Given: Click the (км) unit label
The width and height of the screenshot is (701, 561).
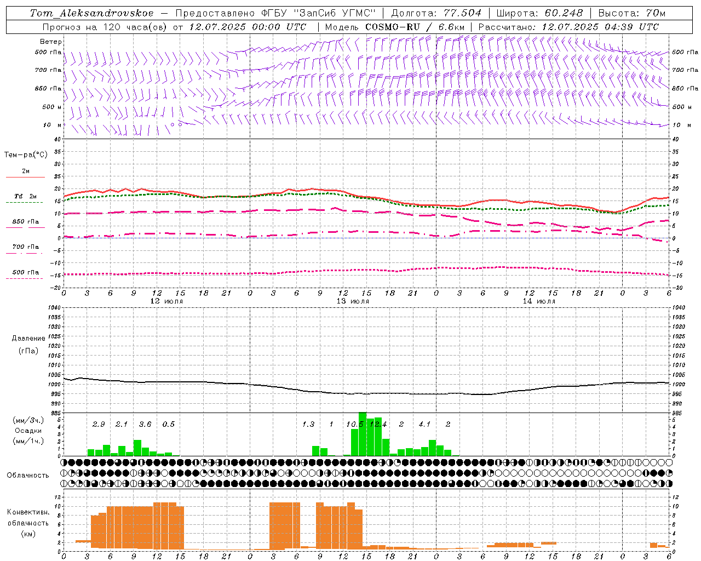Looking at the screenshot, I should (x=28, y=534).
